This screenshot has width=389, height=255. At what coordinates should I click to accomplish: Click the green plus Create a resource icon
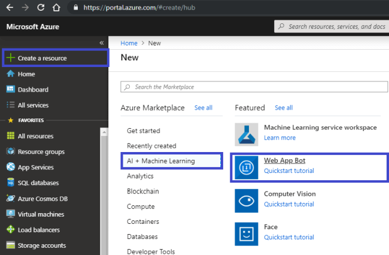[x=11, y=57]
